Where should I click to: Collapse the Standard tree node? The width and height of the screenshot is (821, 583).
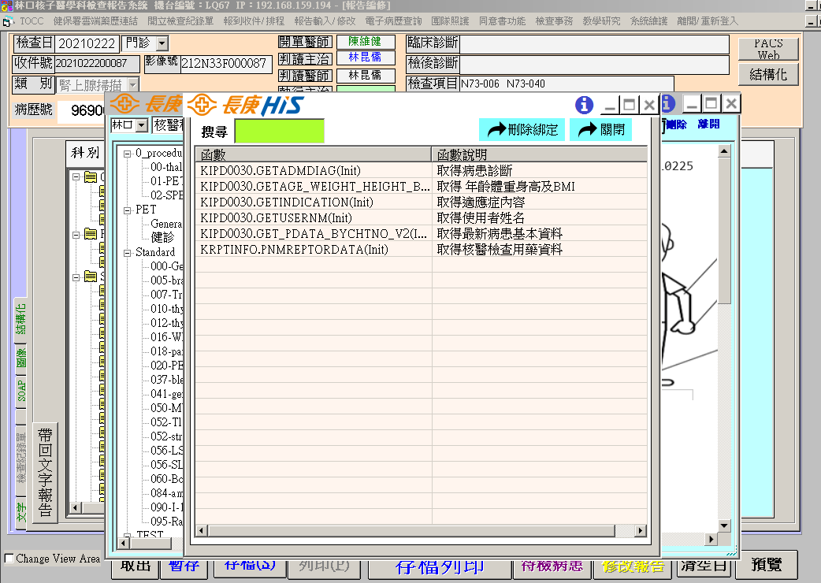pos(126,252)
